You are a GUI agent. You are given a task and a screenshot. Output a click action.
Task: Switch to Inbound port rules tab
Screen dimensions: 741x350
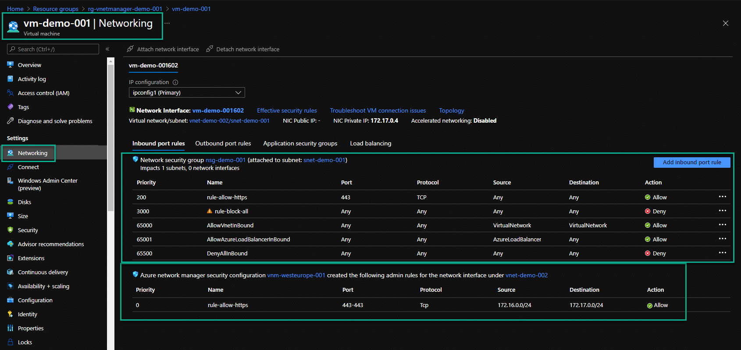(159, 143)
